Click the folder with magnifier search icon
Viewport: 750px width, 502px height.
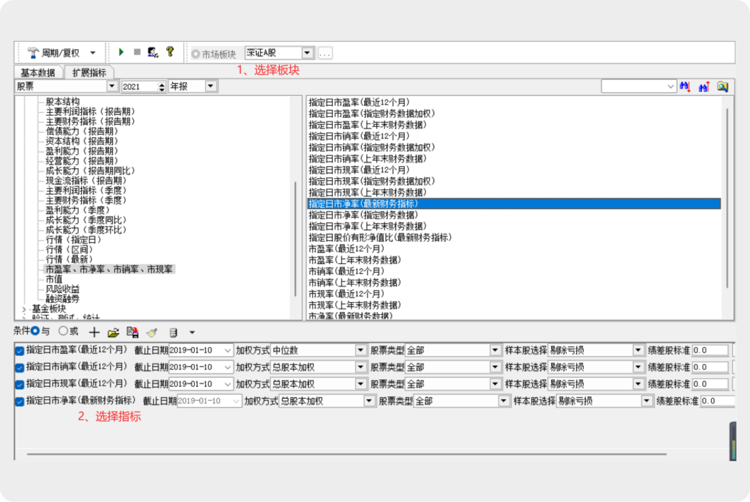click(722, 87)
